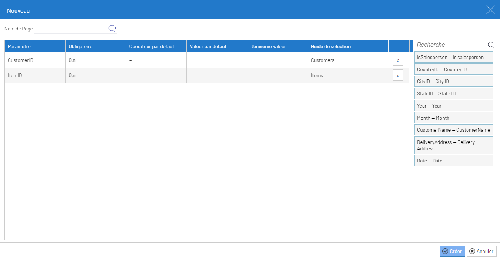Close the Nouveau dialog window
Image resolution: width=500 pixels, height=266 pixels.
point(490,10)
